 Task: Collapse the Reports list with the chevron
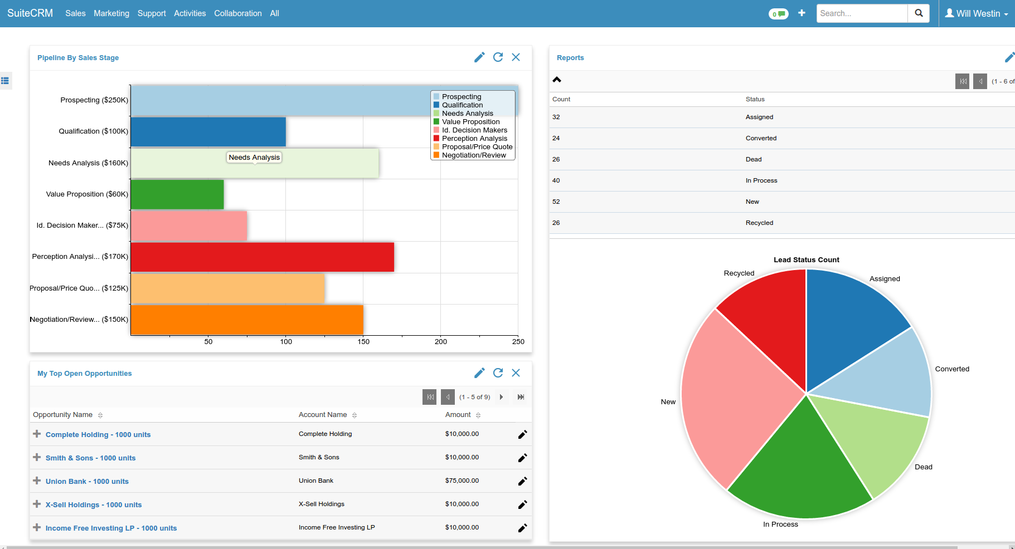coord(557,80)
